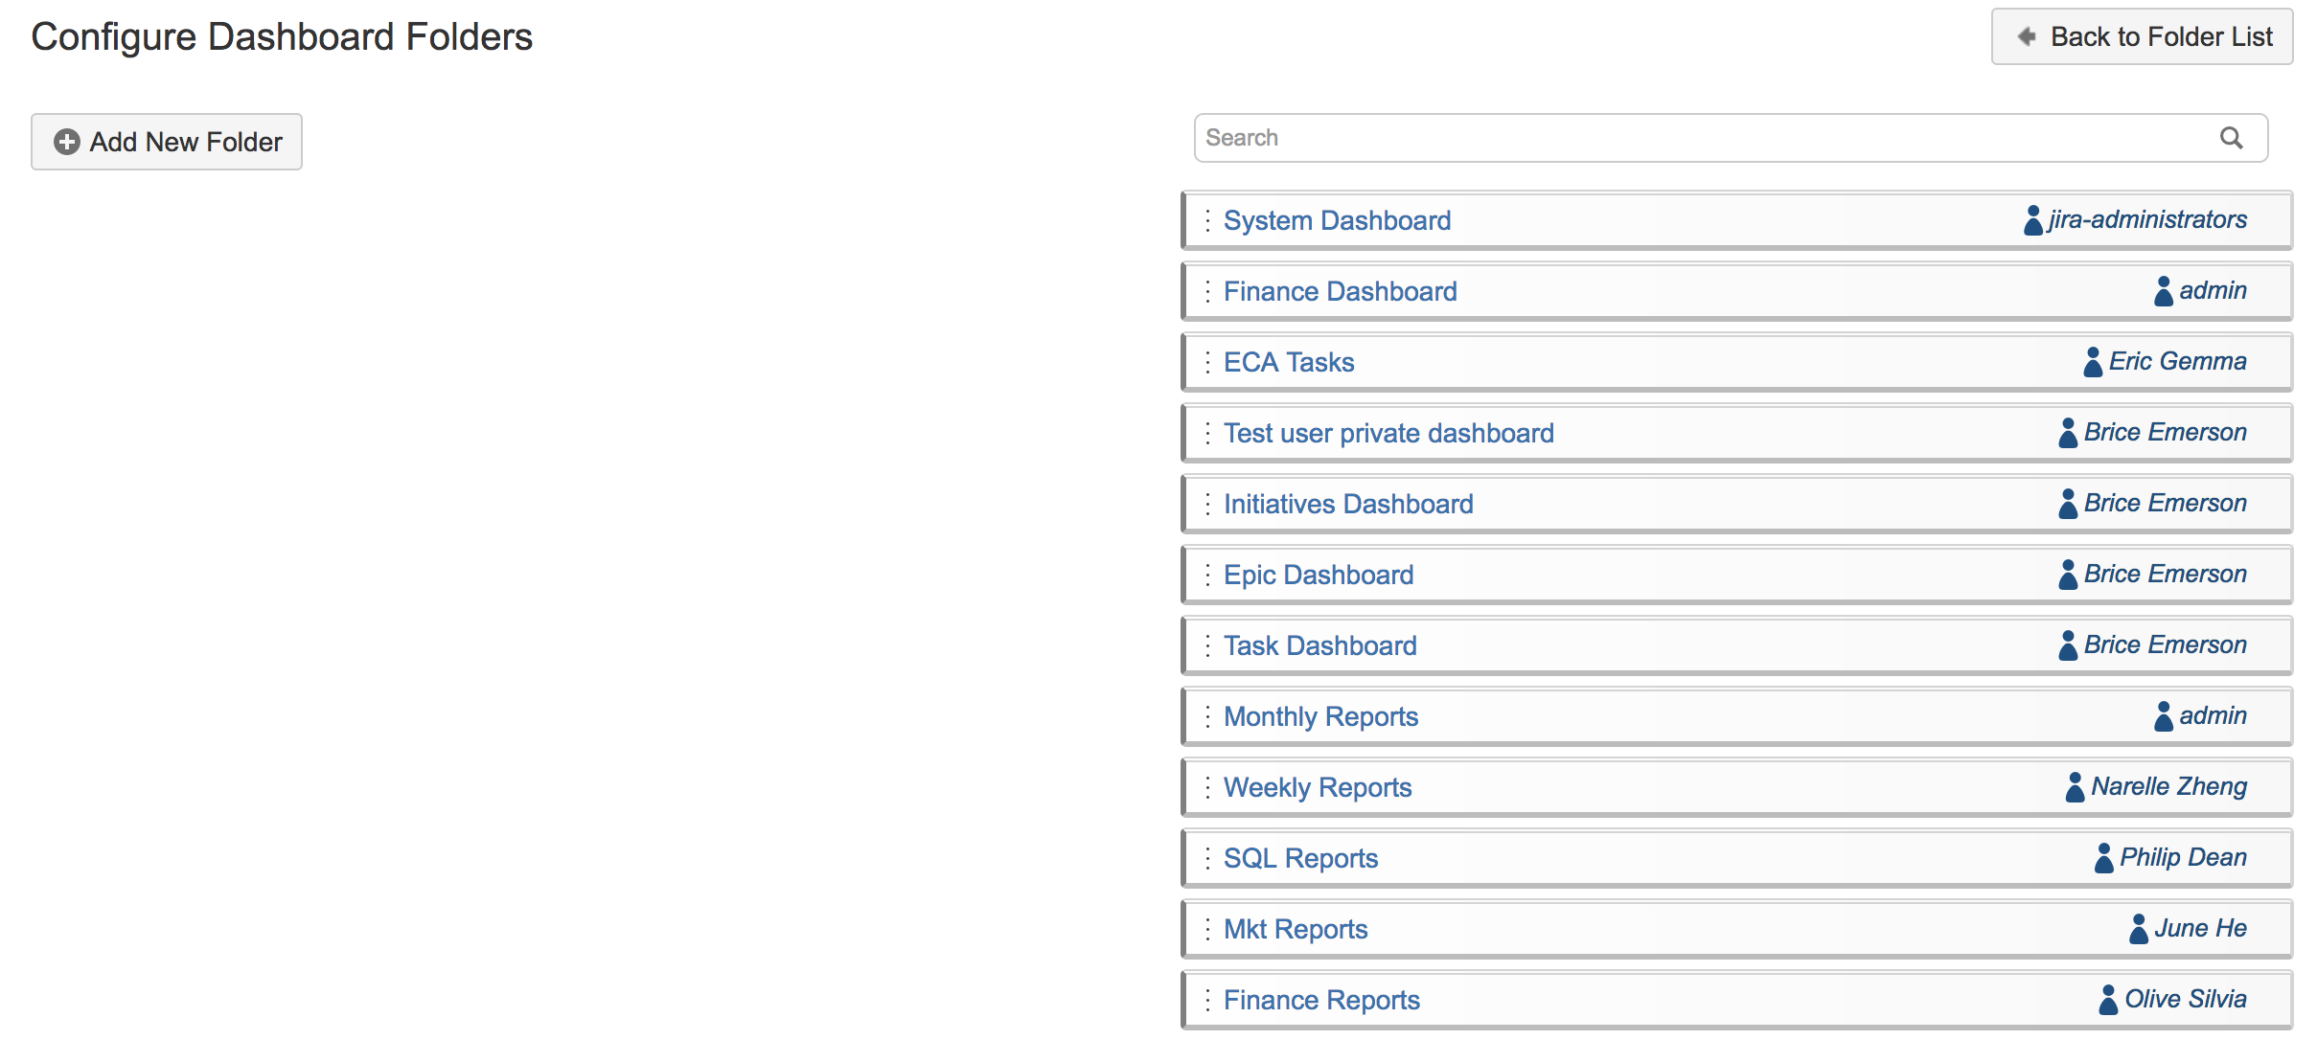Open the SQL Reports dashboard
This screenshot has height=1040, width=2317.
1300,858
